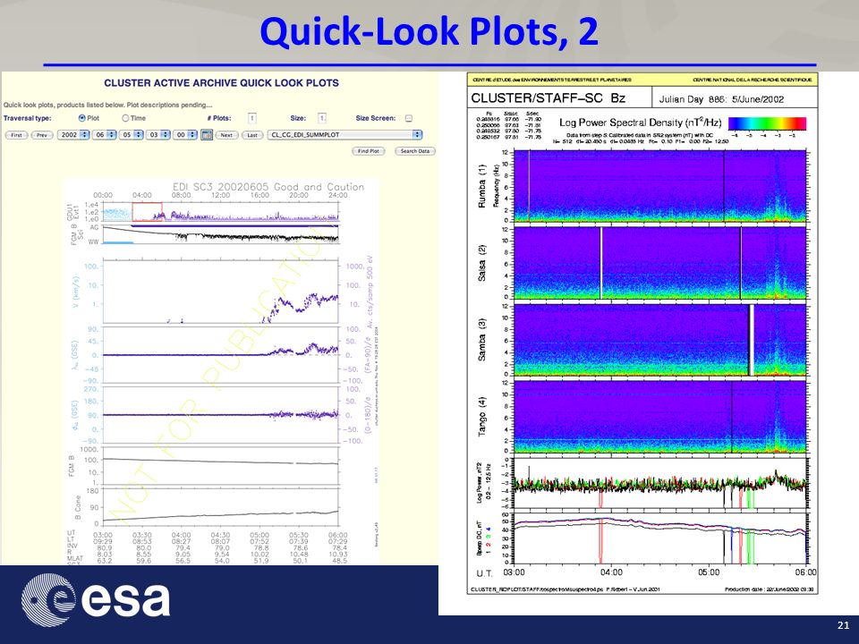Click the "Quick-Look Plots, 2" slide title
Image resolution: width=859 pixels, height=644 pixels.
pyautogui.click(x=429, y=31)
